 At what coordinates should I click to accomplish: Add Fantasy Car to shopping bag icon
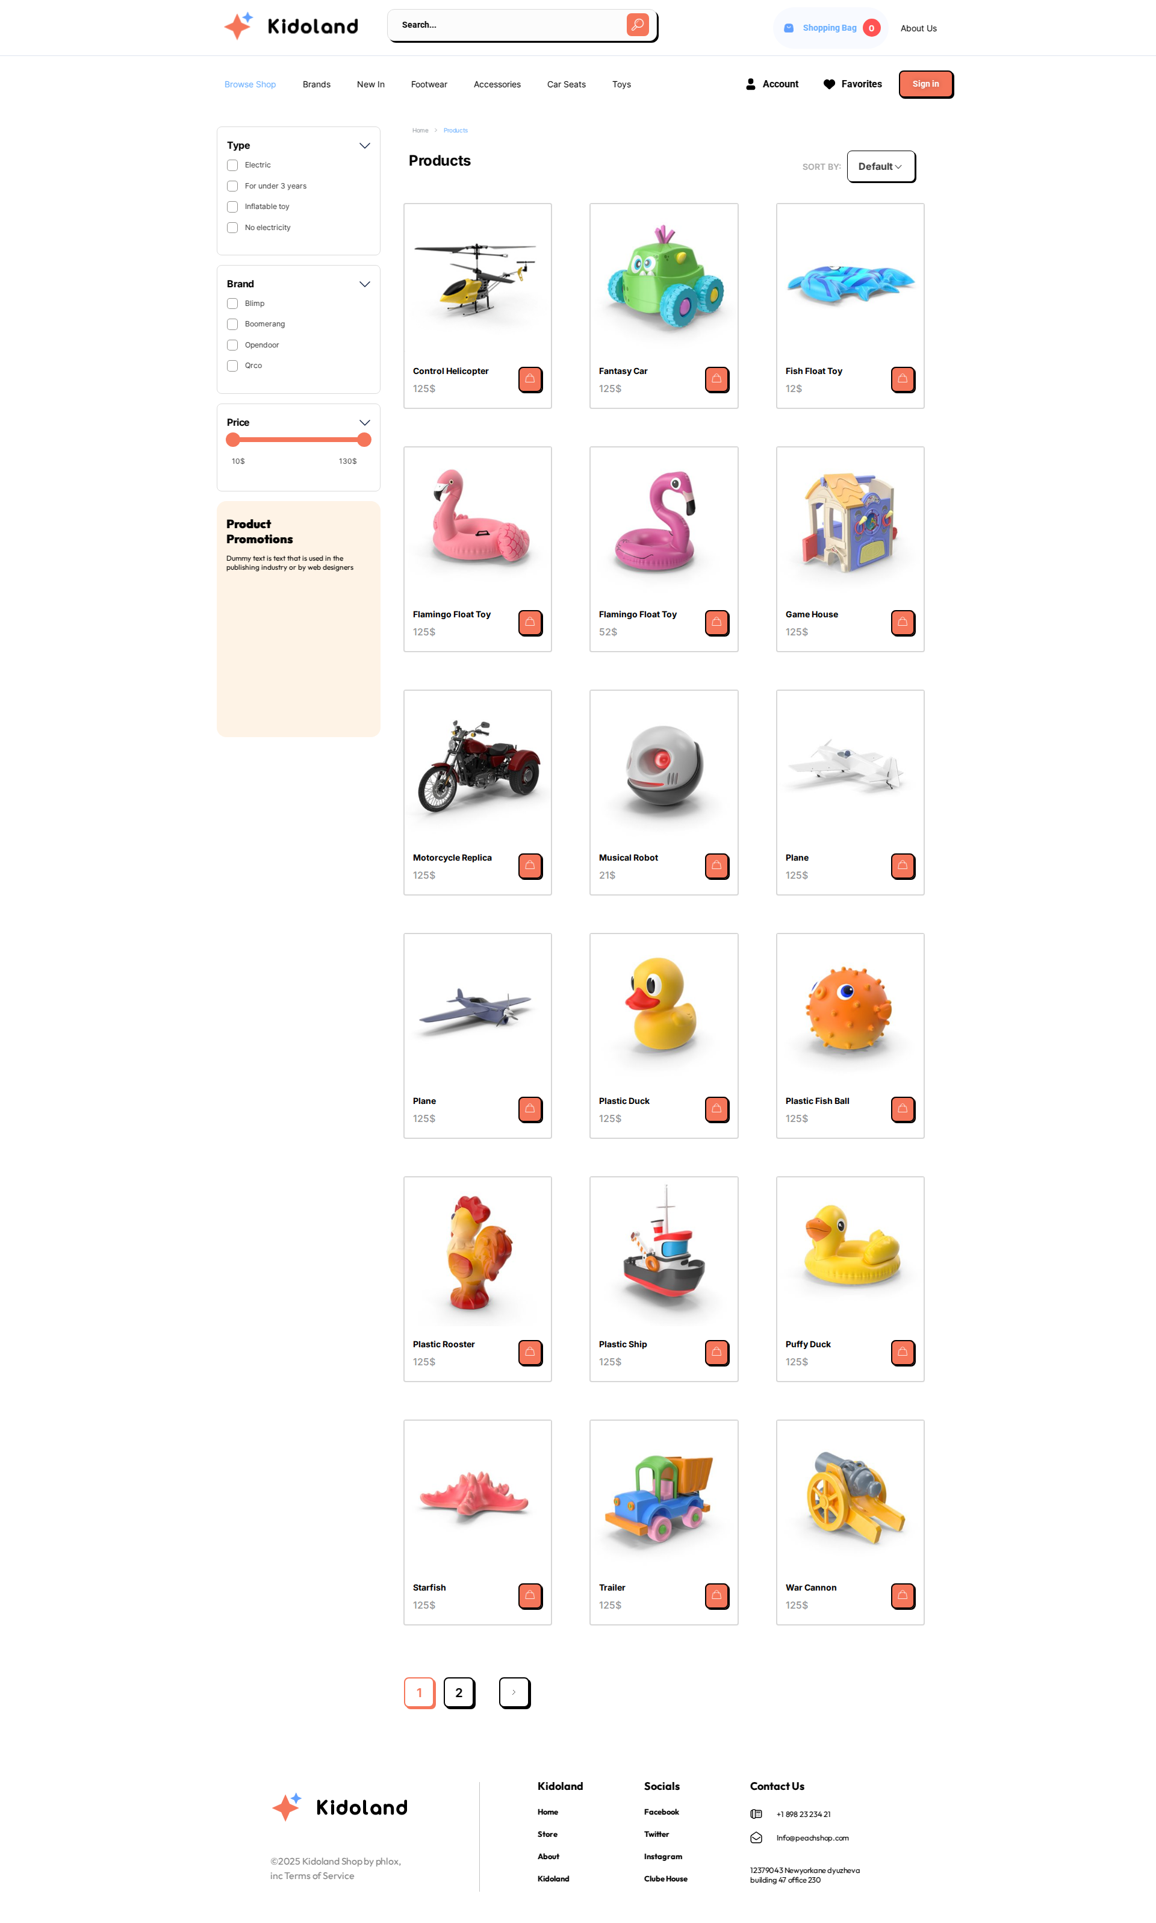[716, 379]
